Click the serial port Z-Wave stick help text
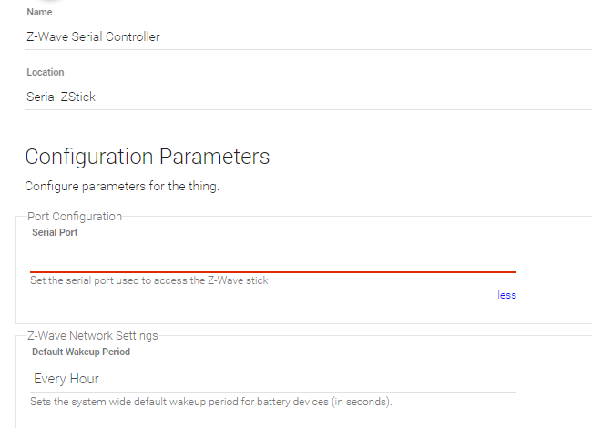The image size is (592, 428). [149, 280]
